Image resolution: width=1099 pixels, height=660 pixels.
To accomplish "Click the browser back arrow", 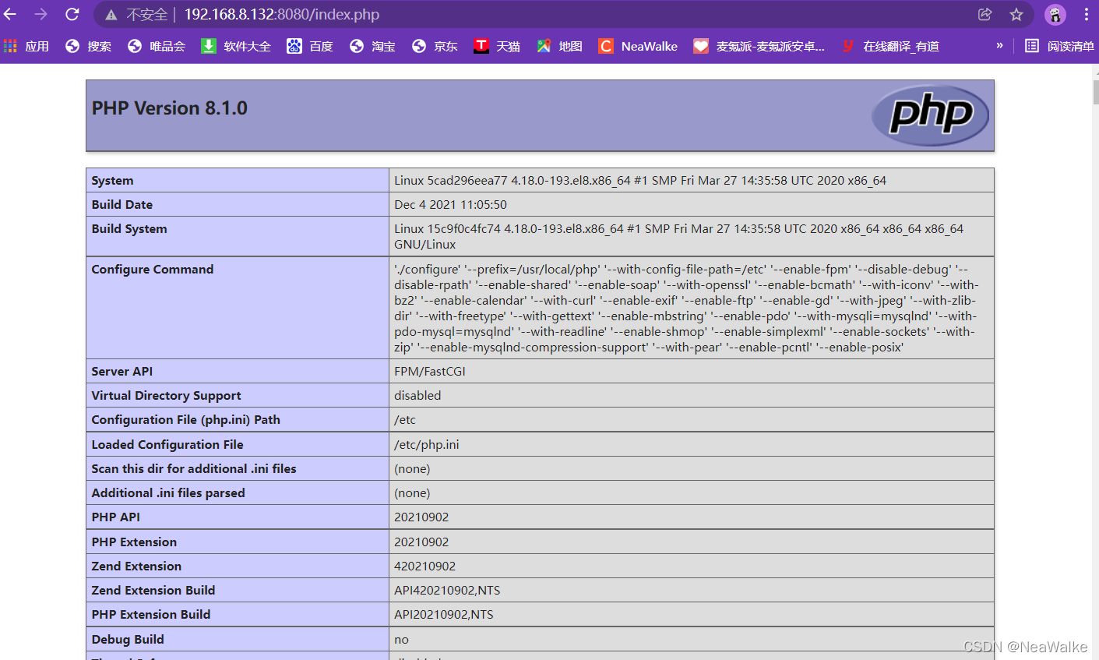I will (x=10, y=14).
